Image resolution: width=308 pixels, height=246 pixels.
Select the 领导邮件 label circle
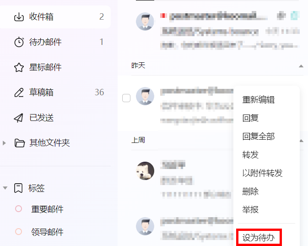click(18, 232)
